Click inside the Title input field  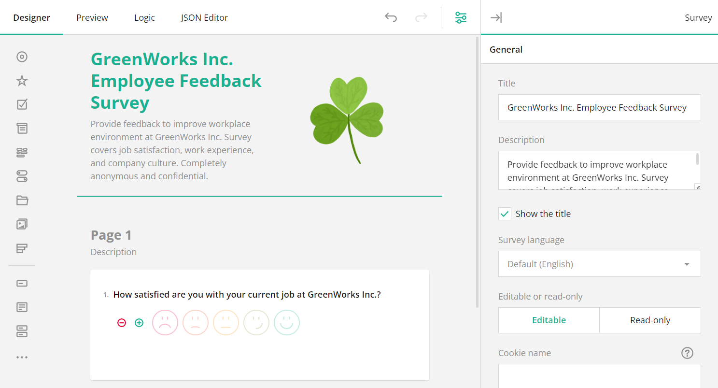pos(599,107)
